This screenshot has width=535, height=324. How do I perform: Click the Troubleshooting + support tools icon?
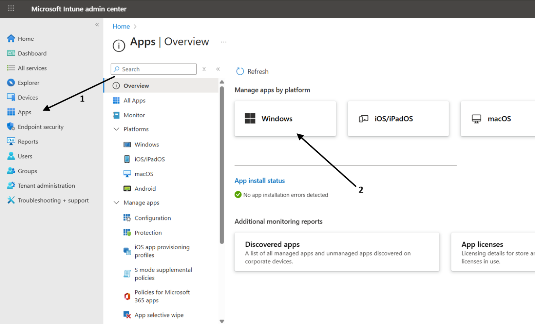coord(11,200)
